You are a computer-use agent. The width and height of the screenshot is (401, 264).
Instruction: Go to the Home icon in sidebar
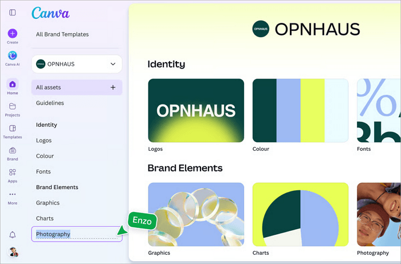pyautogui.click(x=12, y=84)
